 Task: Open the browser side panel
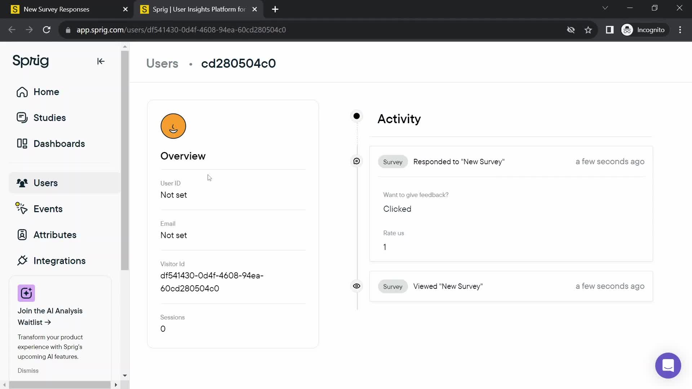pos(609,30)
